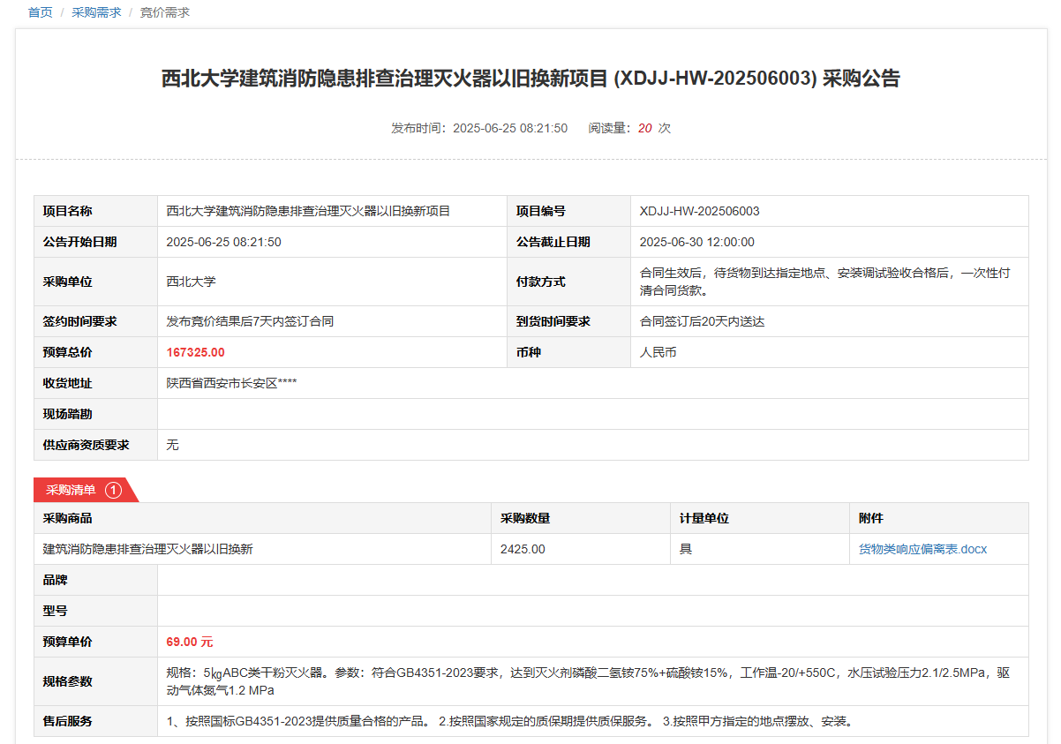Click the circled number 1 badge
The image size is (1061, 744).
pos(113,490)
